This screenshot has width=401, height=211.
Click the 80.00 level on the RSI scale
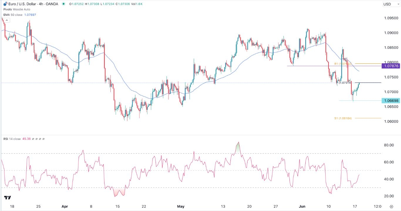coord(389,145)
